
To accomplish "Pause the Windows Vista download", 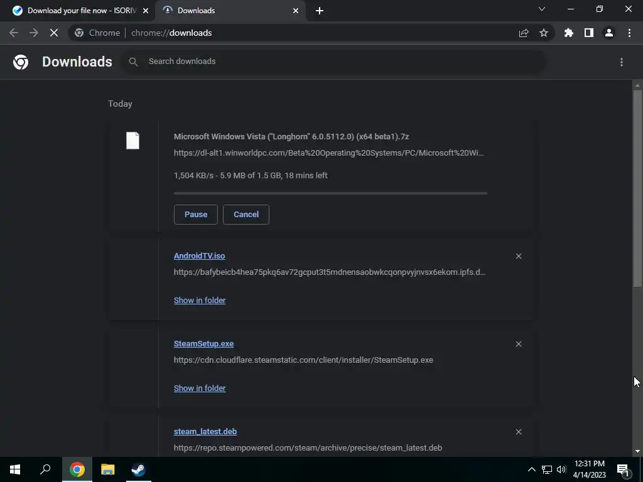I will (196, 215).
